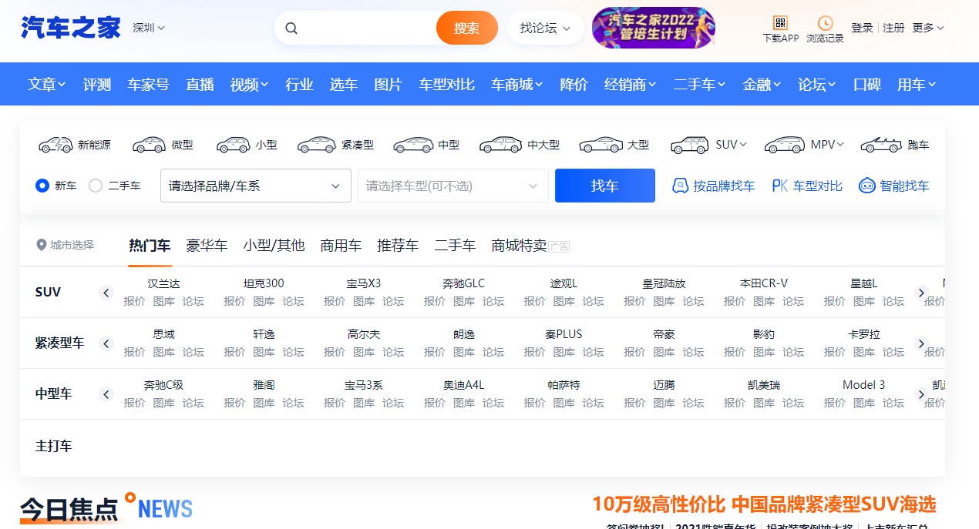Click the 登录 link

[x=862, y=28]
